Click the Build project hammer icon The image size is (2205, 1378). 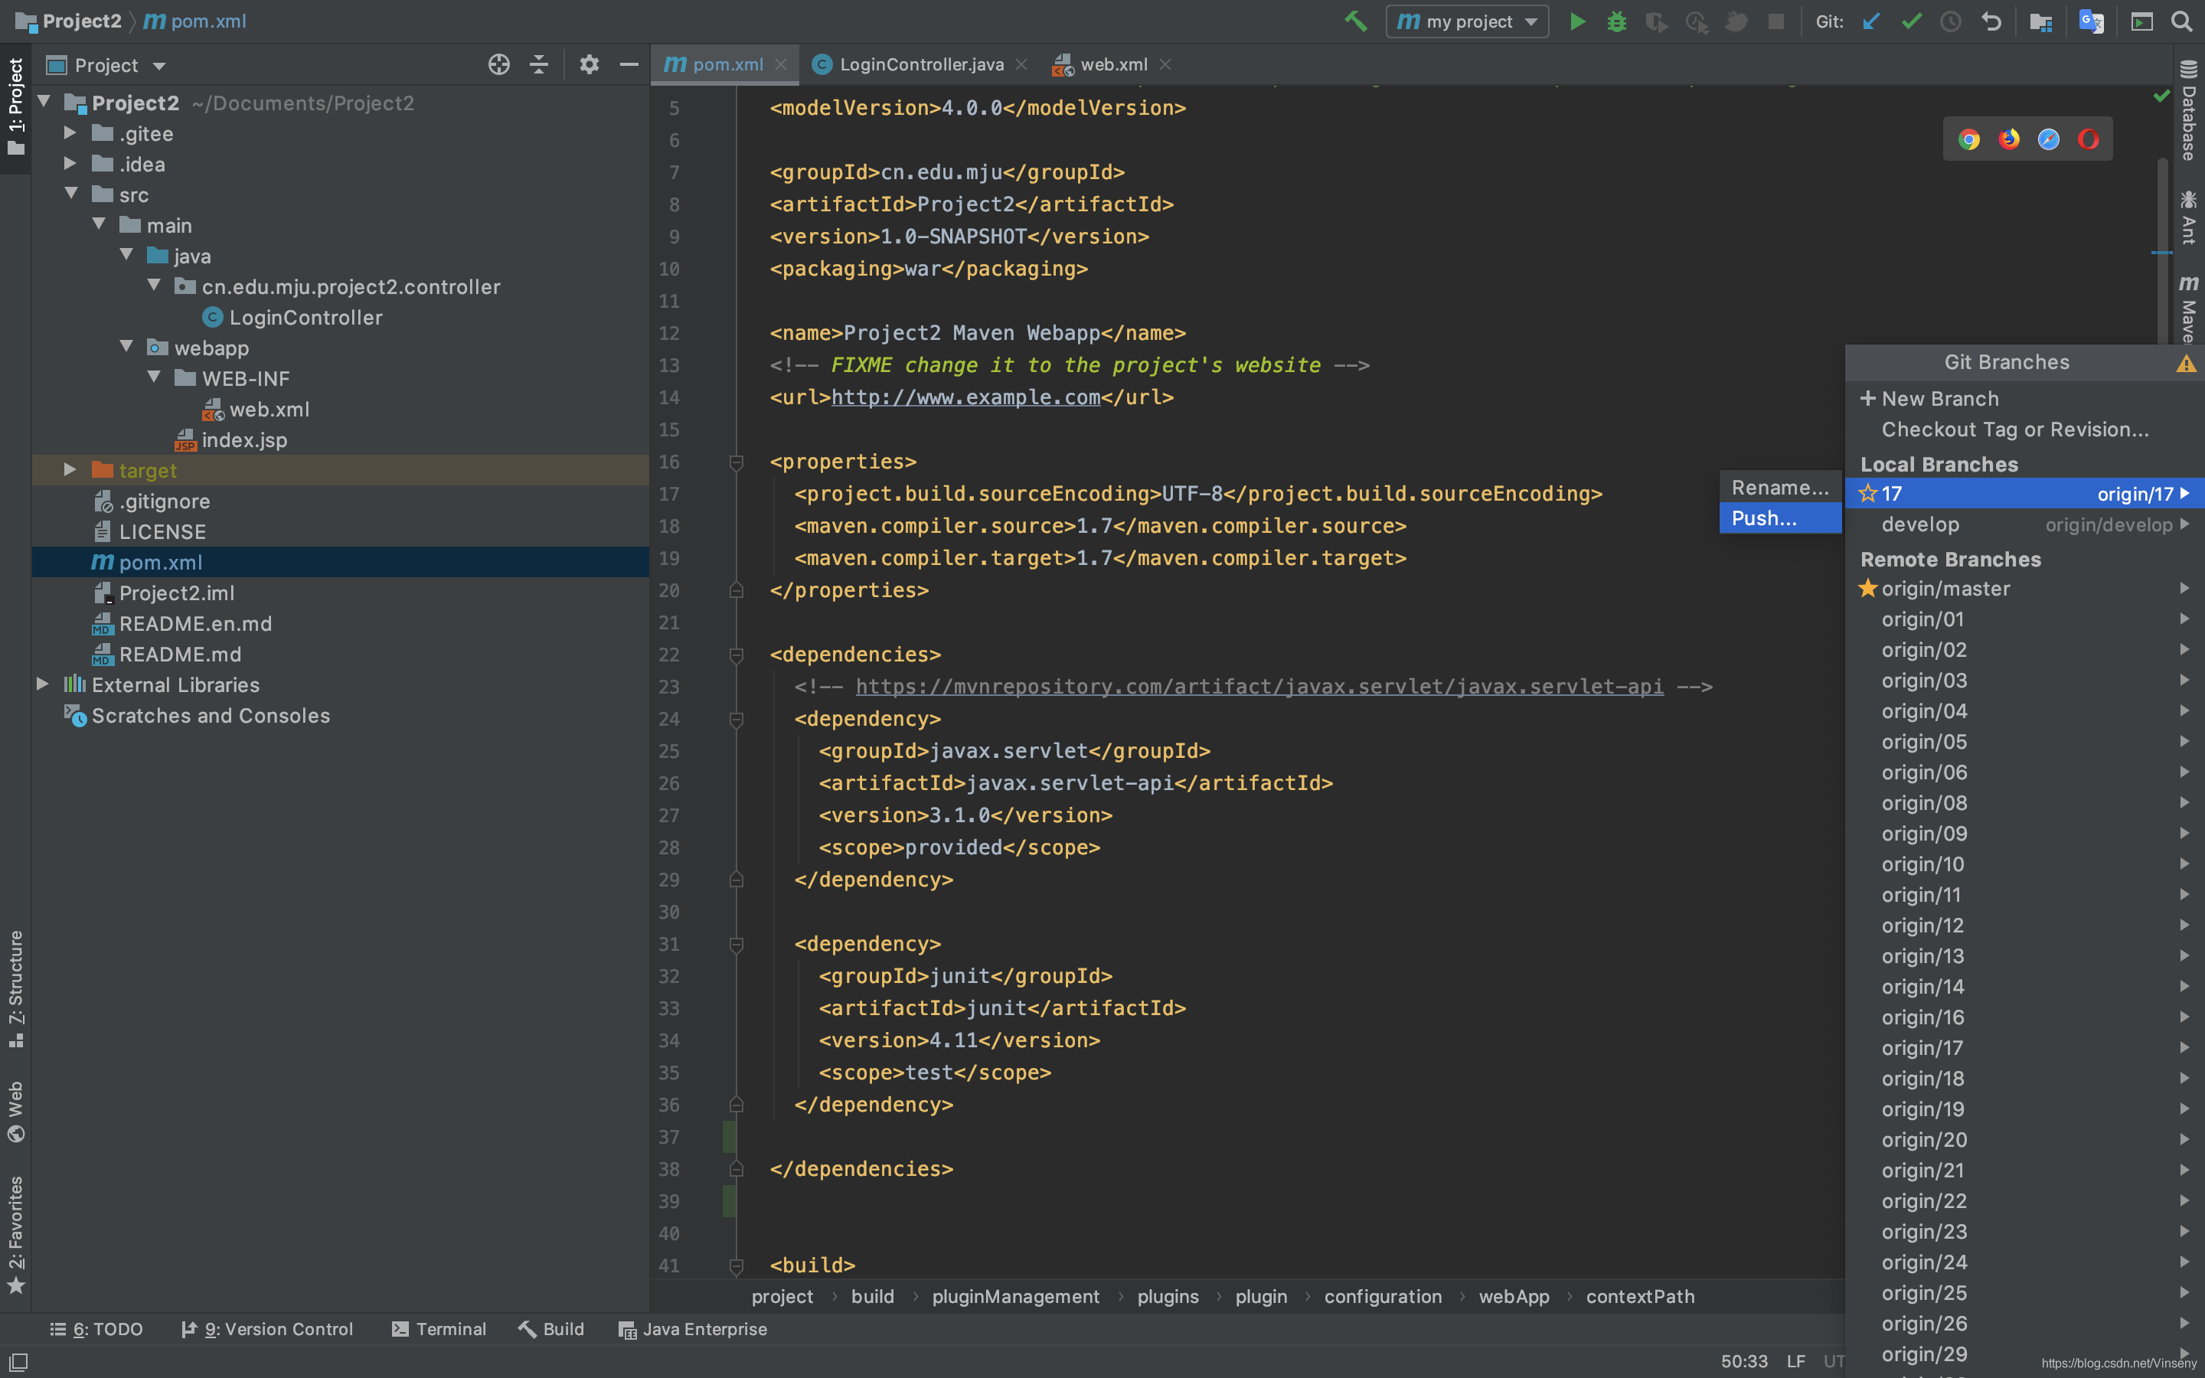[x=1356, y=21]
